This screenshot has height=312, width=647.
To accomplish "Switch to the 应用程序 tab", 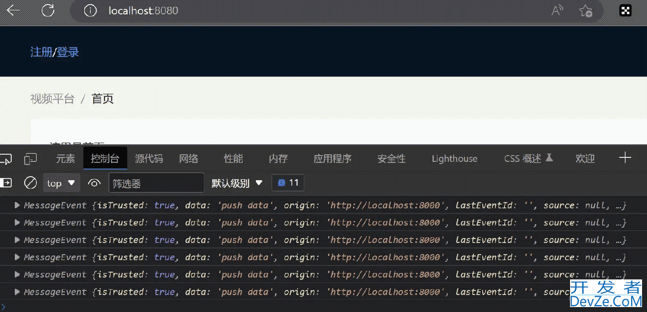I will click(x=332, y=158).
